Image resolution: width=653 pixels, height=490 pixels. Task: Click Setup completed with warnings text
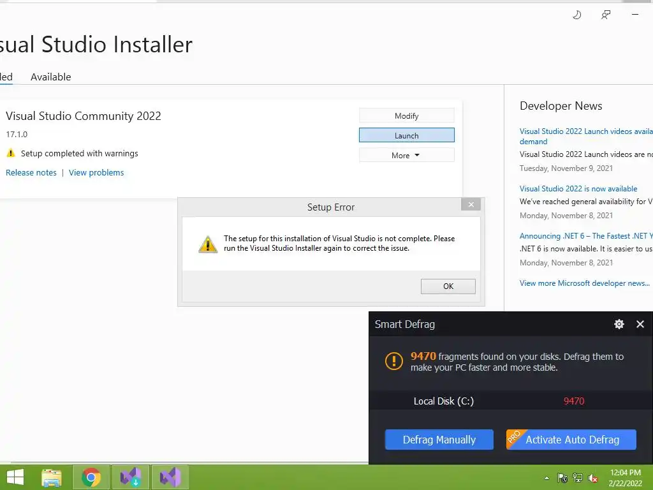pyautogui.click(x=80, y=153)
